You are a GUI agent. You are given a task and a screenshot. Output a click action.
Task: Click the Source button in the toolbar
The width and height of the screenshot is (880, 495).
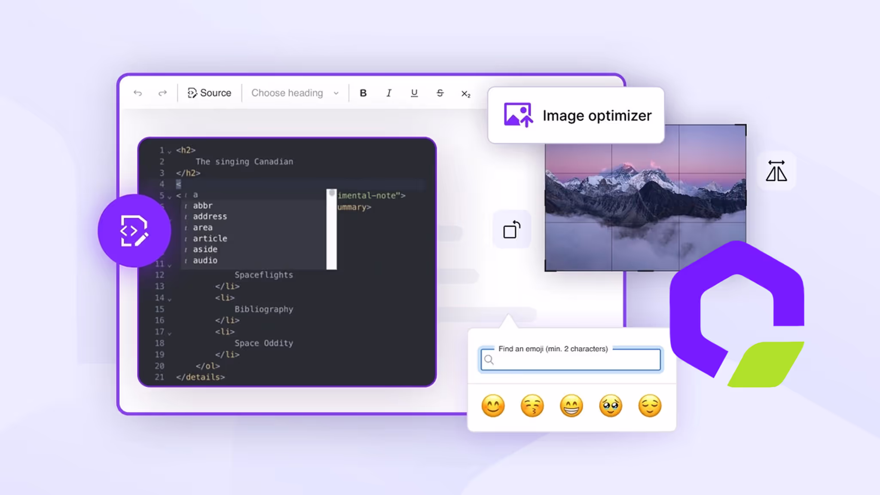coord(209,93)
